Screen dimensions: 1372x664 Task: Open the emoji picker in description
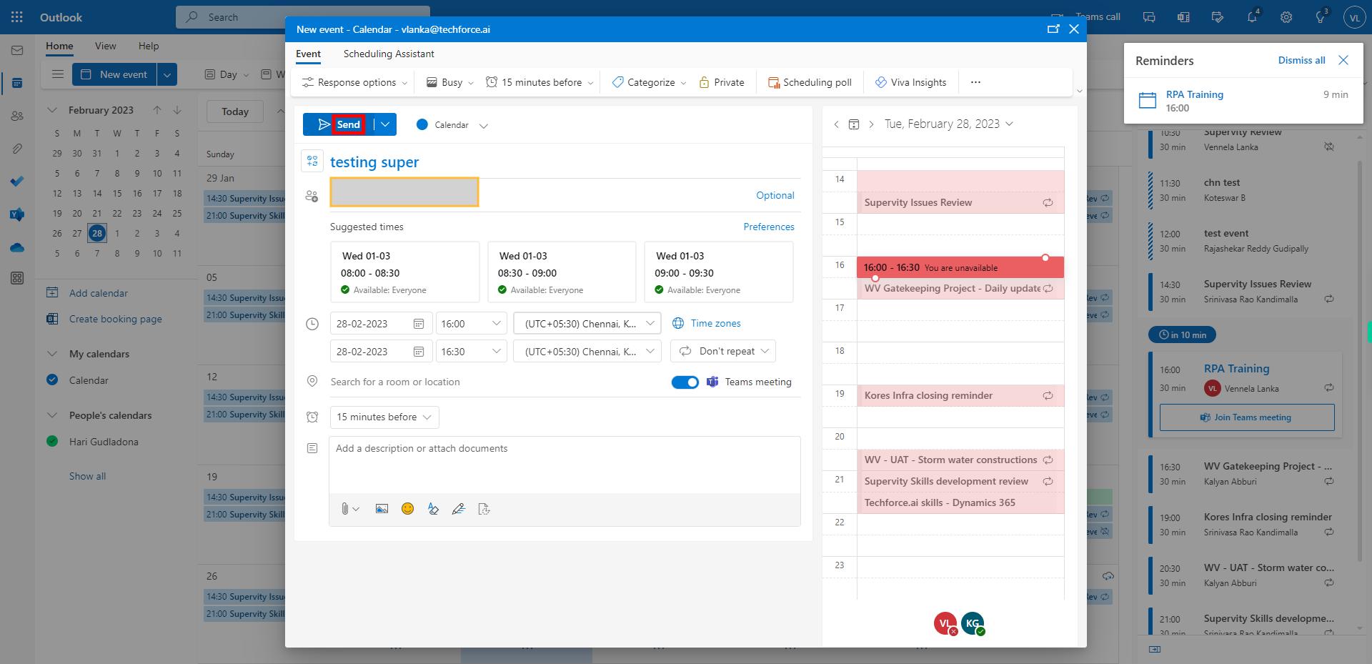pos(407,509)
